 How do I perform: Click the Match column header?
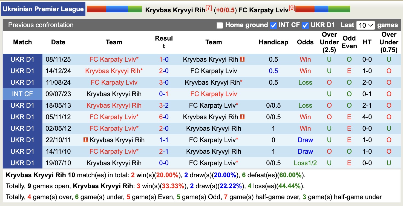pos(22,42)
